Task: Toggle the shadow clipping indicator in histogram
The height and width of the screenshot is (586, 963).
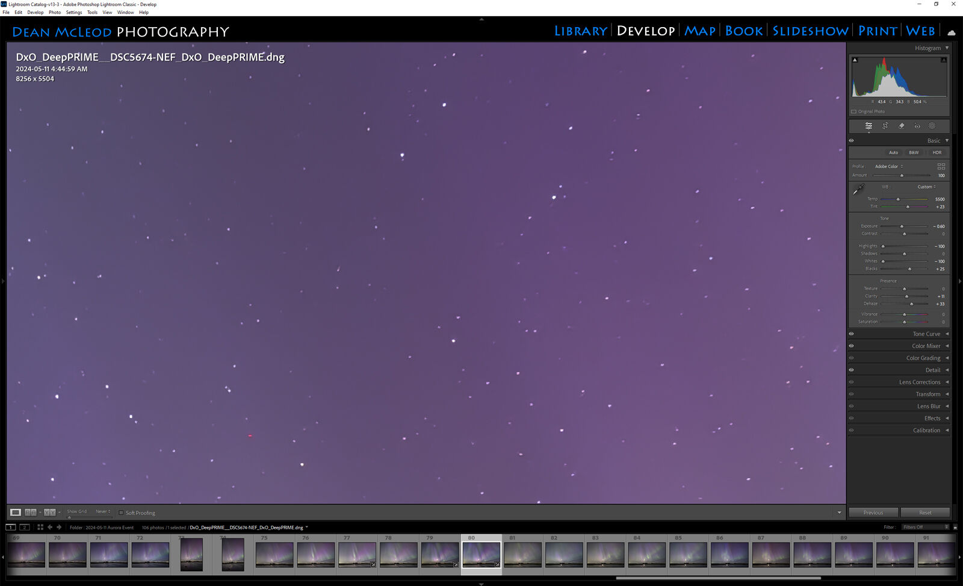Action: coord(855,60)
